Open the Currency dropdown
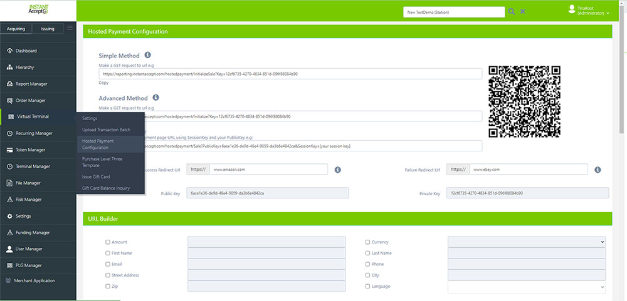This screenshot has height=301, width=627. [526, 242]
